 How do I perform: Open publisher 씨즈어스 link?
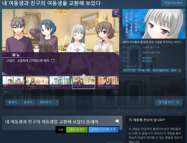tap(147, 61)
